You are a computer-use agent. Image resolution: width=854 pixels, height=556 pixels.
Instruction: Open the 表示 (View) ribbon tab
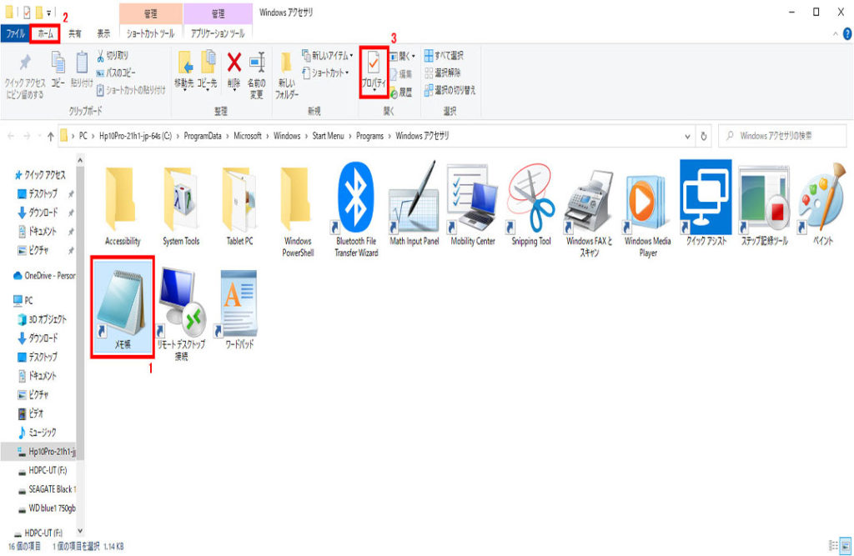coord(103,34)
